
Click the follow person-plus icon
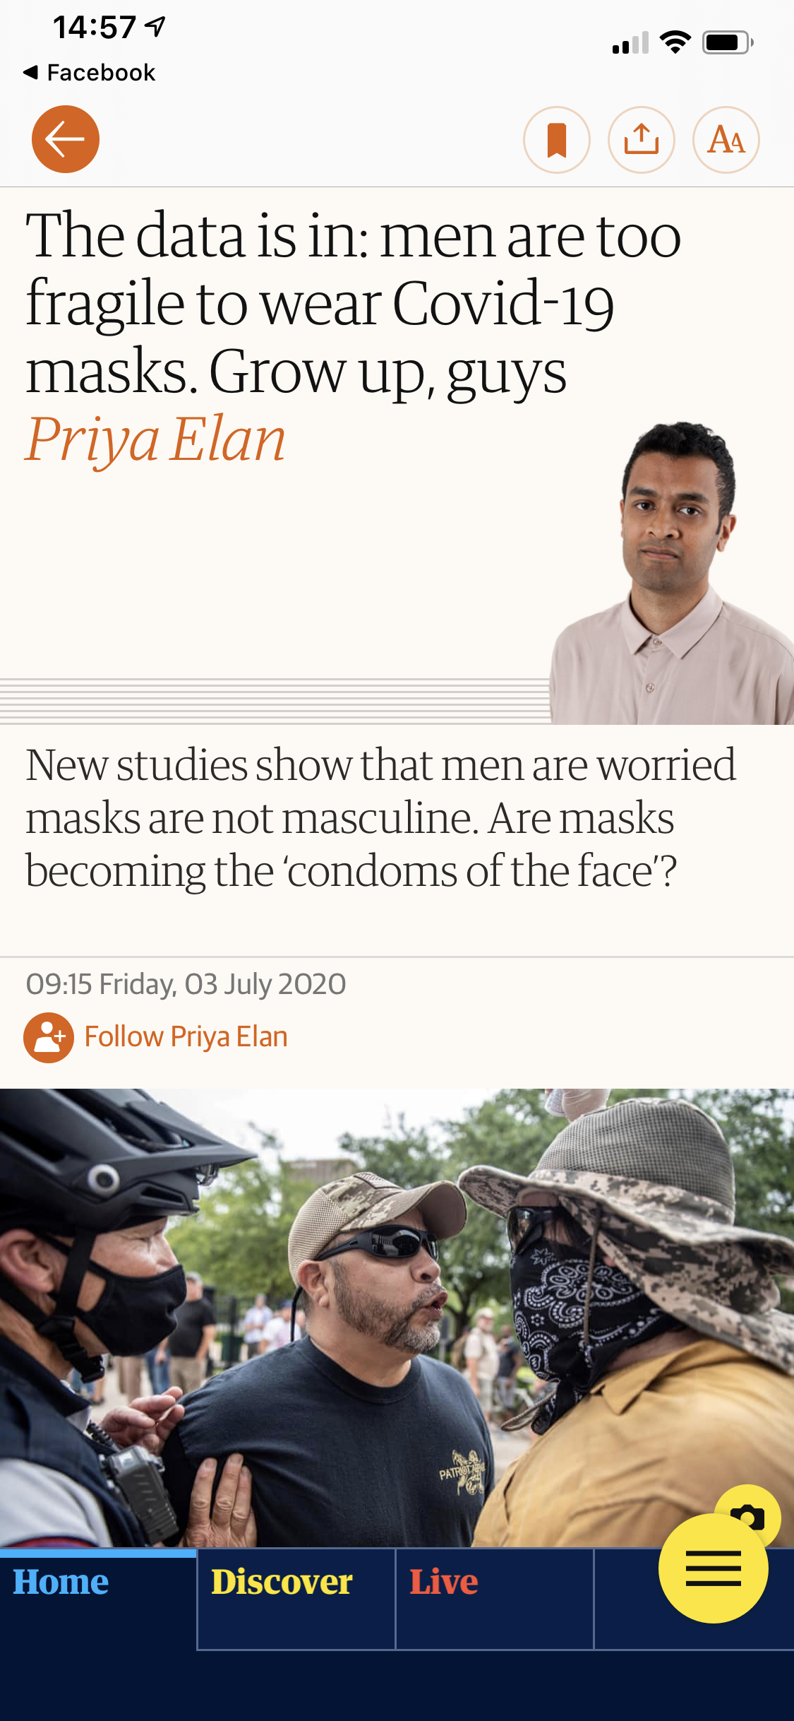click(x=49, y=1038)
